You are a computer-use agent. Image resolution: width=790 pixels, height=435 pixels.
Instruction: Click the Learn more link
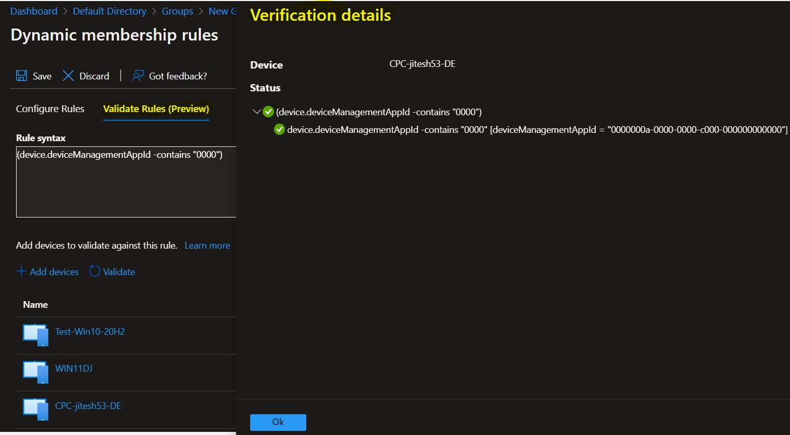tap(207, 246)
